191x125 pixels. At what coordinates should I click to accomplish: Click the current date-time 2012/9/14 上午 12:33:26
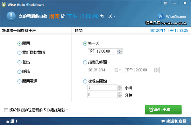click(x=169, y=31)
